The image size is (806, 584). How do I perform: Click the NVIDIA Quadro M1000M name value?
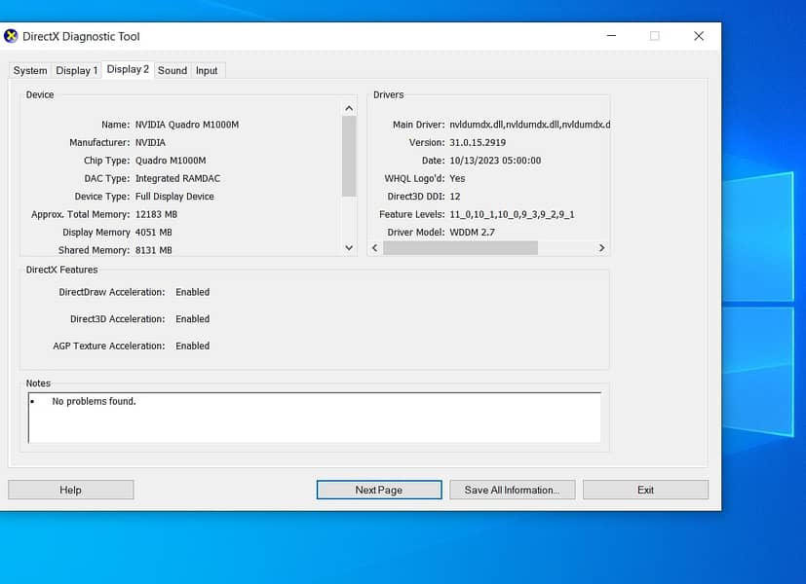tap(186, 125)
